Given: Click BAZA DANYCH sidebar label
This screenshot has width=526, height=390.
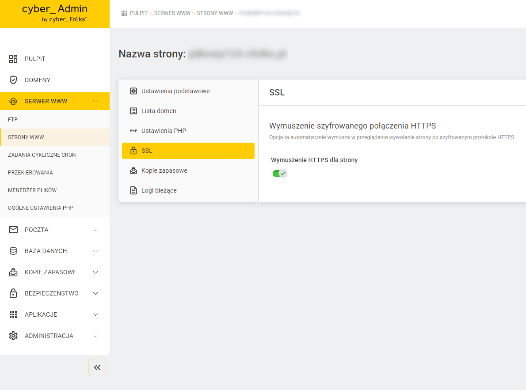Looking at the screenshot, I should click(46, 251).
